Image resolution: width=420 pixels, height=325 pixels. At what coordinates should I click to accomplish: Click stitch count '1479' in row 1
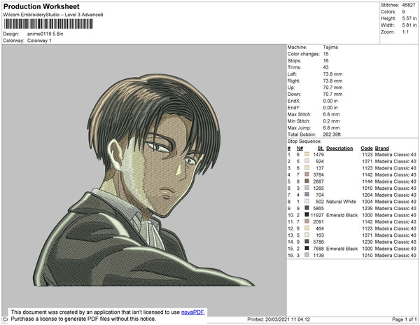pyautogui.click(x=318, y=155)
